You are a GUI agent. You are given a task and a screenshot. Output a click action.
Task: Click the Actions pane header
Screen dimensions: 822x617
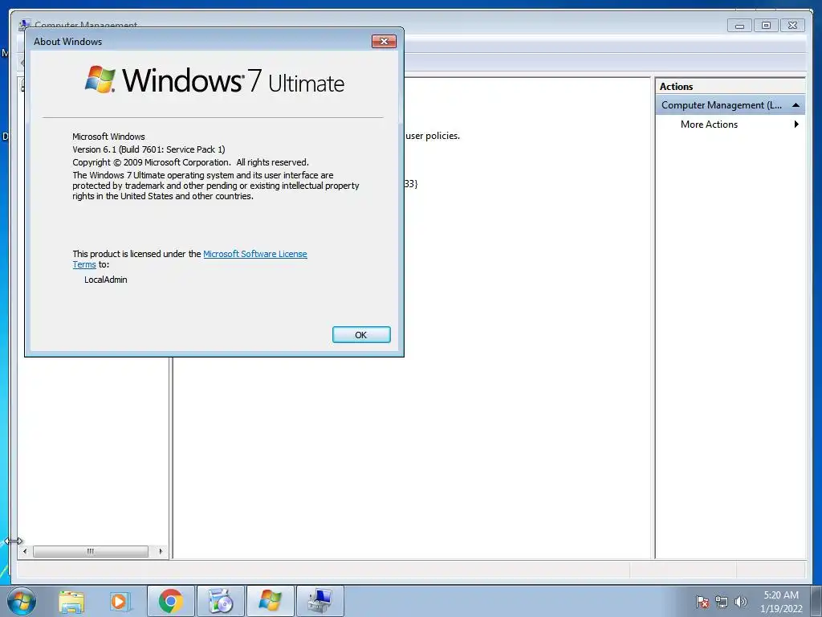730,87
